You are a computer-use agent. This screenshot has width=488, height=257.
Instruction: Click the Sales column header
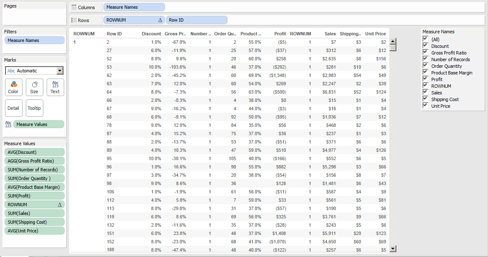pyautogui.click(x=330, y=34)
